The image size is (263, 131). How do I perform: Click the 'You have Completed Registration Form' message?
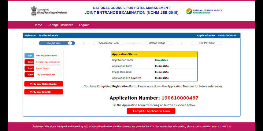(154, 87)
